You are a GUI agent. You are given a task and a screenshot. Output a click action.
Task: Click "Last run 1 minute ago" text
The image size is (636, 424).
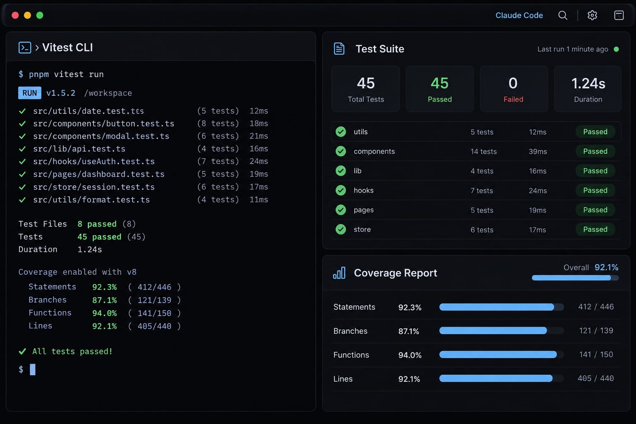573,49
